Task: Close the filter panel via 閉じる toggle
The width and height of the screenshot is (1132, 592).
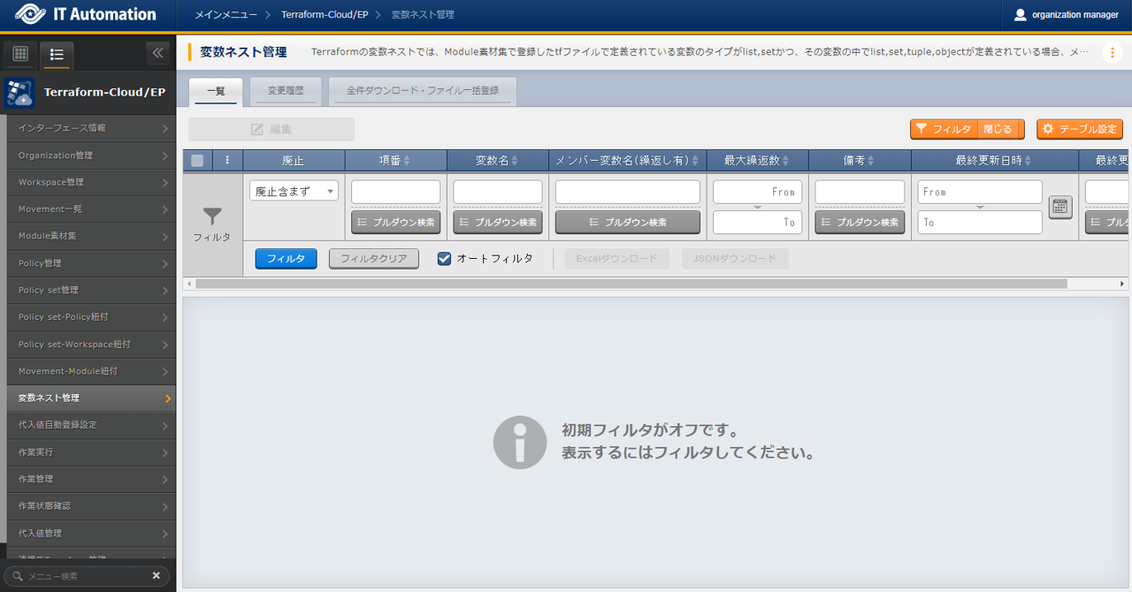Action: (x=1000, y=129)
